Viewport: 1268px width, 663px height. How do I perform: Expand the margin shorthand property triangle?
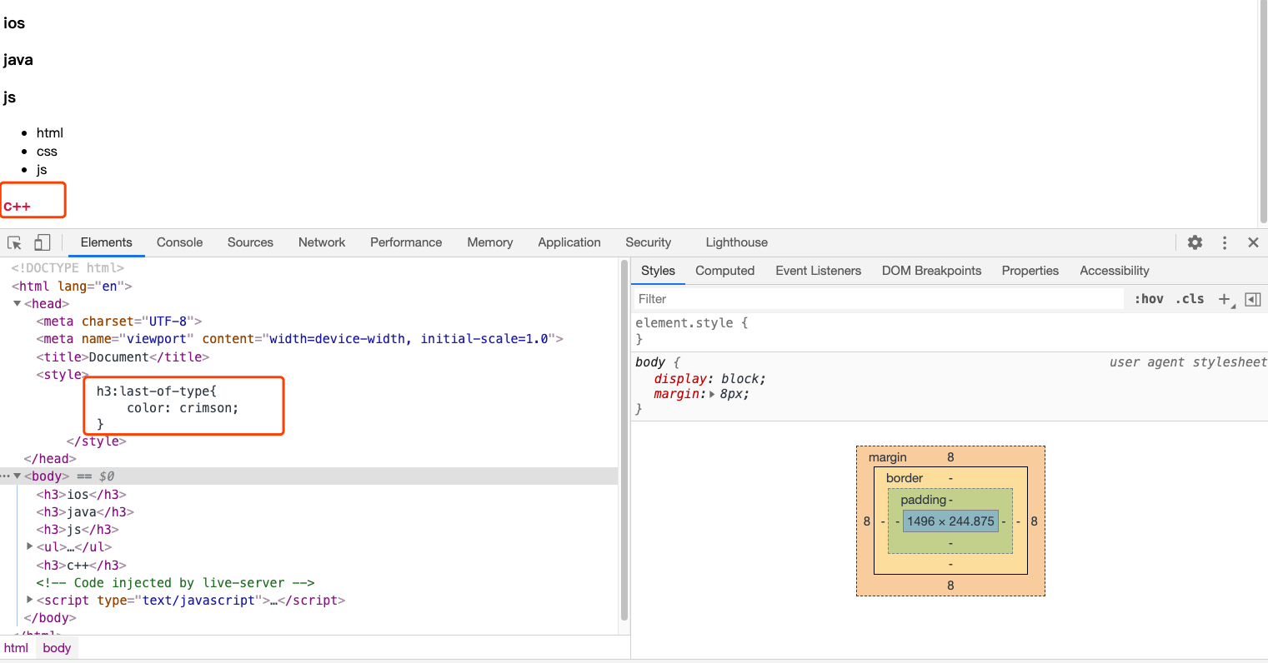712,395
